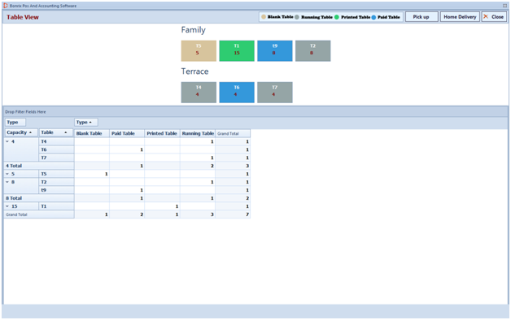Click the Pick up button

[x=421, y=17]
